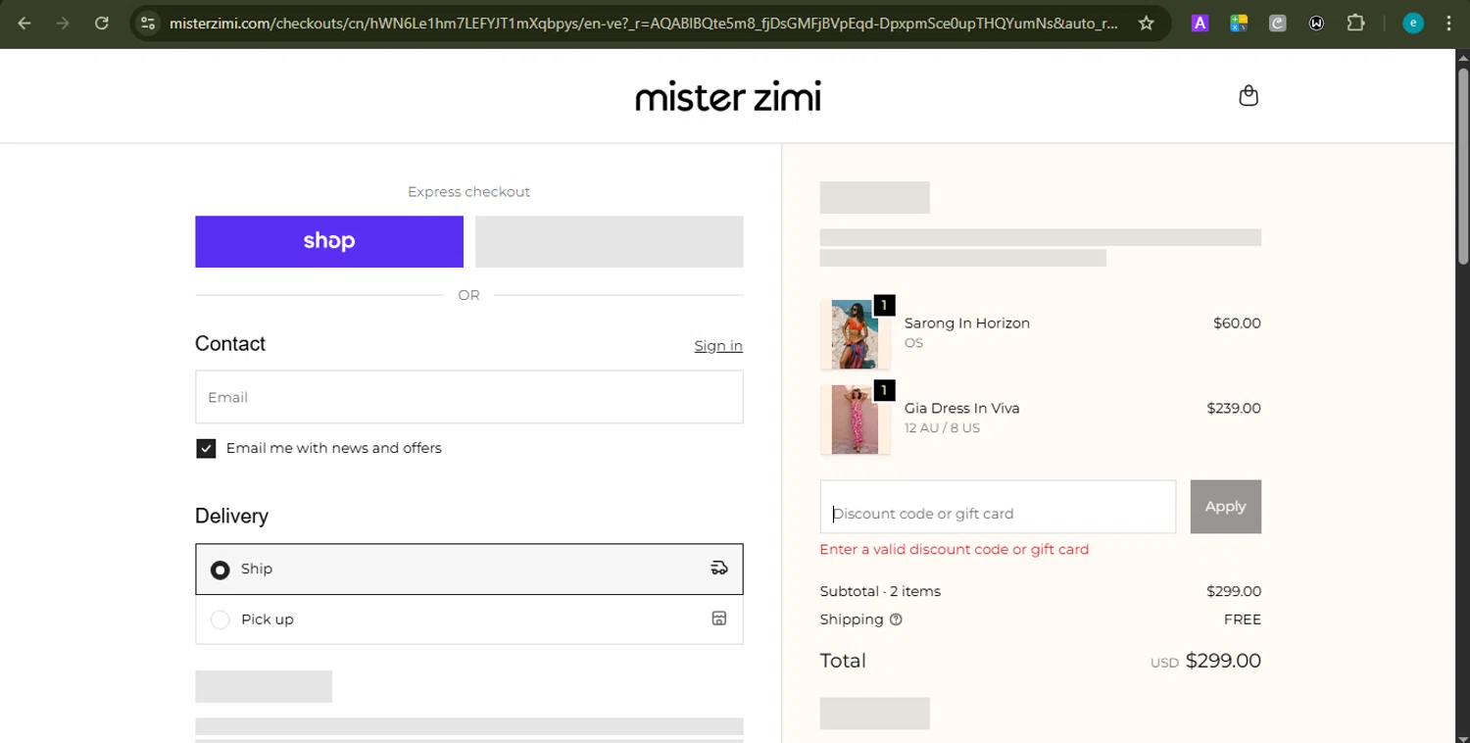Click the mister zimi logo

point(728,96)
